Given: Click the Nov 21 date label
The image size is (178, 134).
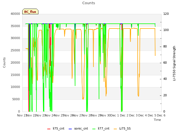Looking at the screenshot, I should [22, 115].
